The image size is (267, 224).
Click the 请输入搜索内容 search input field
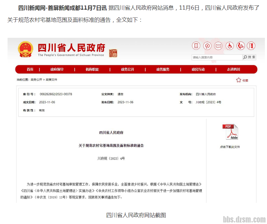[x=216, y=57]
